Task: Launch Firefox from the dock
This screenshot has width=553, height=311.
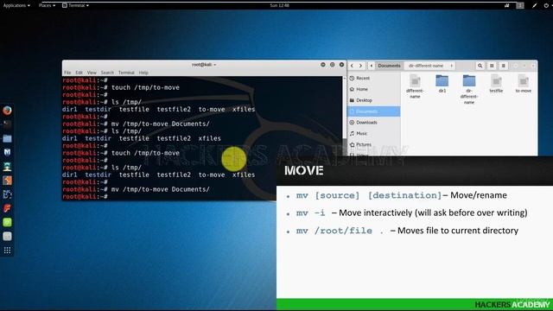Action: (7, 111)
